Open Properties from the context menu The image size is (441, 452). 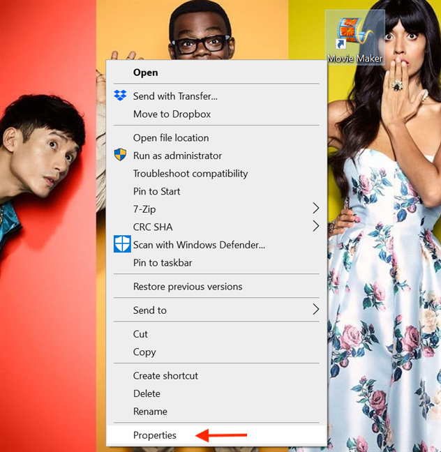216,435
